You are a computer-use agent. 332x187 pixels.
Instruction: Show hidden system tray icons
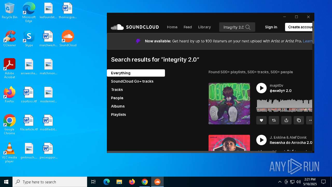coord(280,182)
